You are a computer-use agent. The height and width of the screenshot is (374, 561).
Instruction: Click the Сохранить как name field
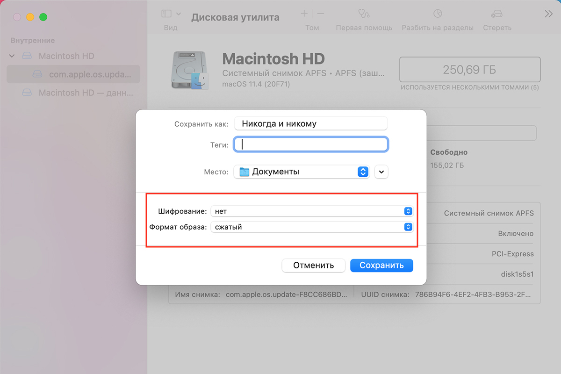coord(311,124)
